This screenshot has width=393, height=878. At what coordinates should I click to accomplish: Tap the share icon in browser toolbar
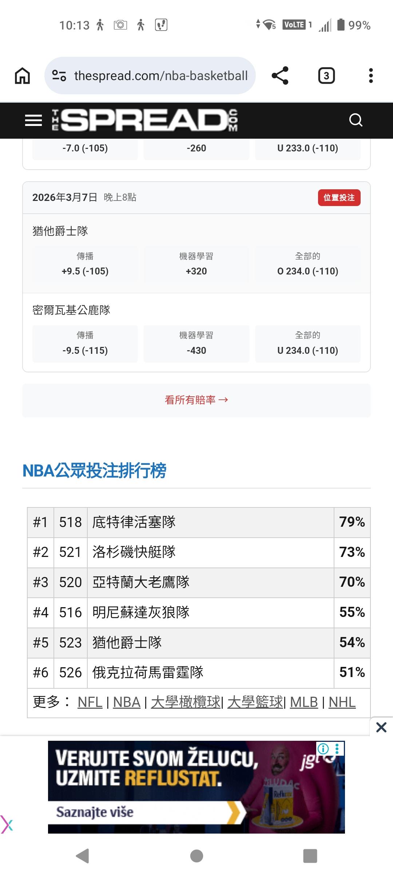[280, 76]
